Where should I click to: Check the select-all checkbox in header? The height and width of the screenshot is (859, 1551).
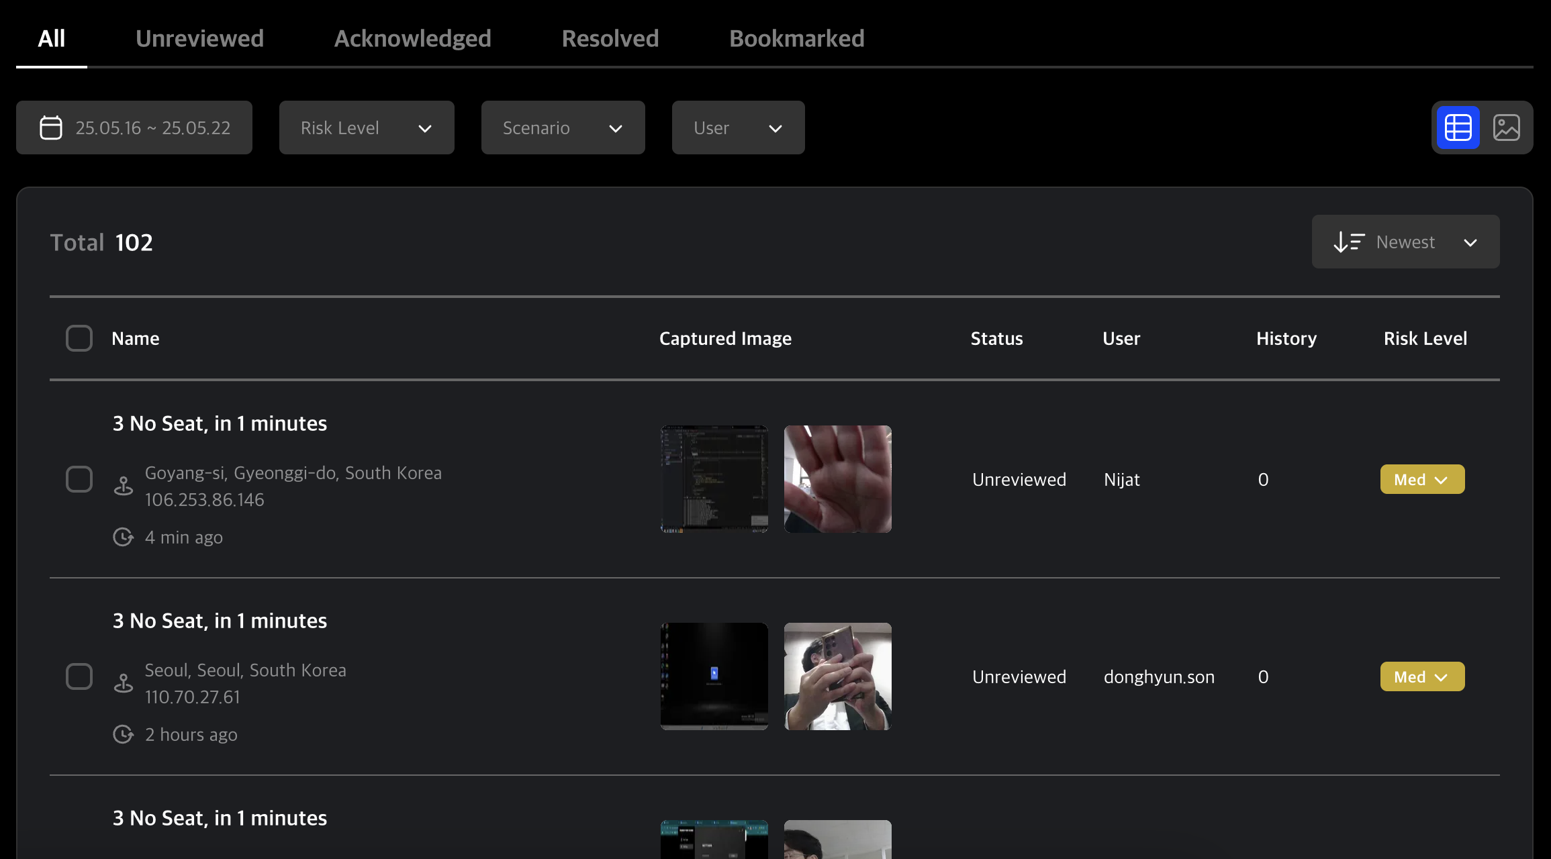79,338
